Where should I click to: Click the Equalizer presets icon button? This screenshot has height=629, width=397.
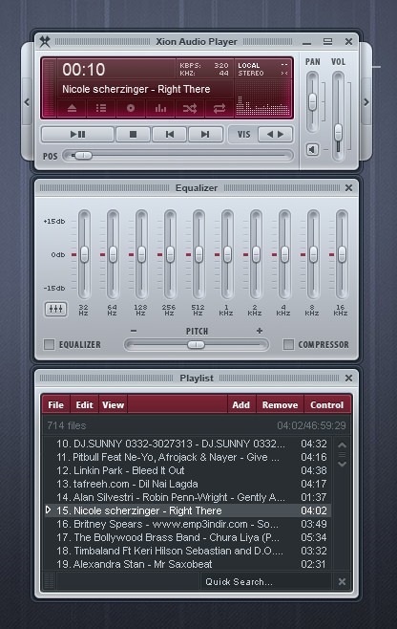55,309
